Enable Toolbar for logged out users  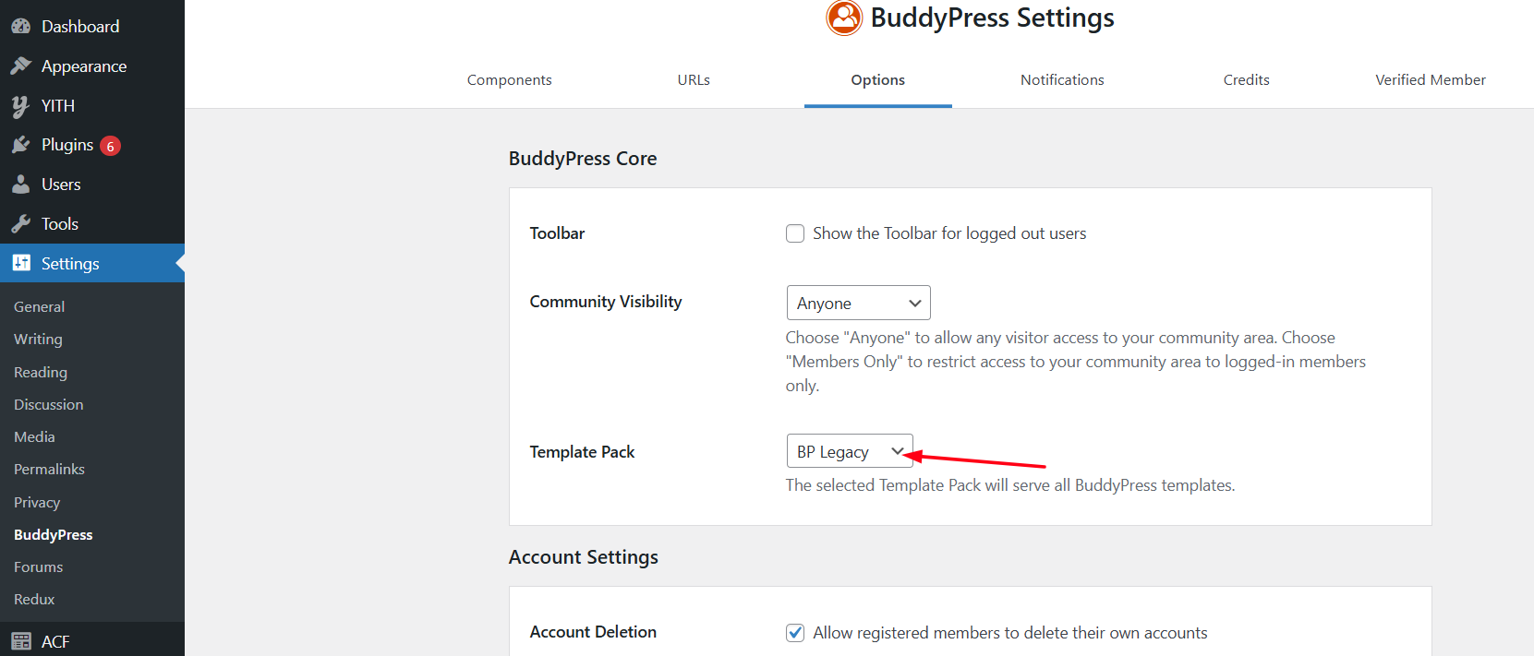coord(795,233)
